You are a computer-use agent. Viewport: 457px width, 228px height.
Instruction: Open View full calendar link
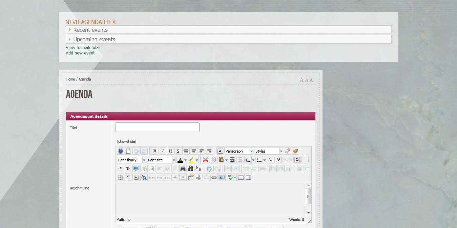83,48
